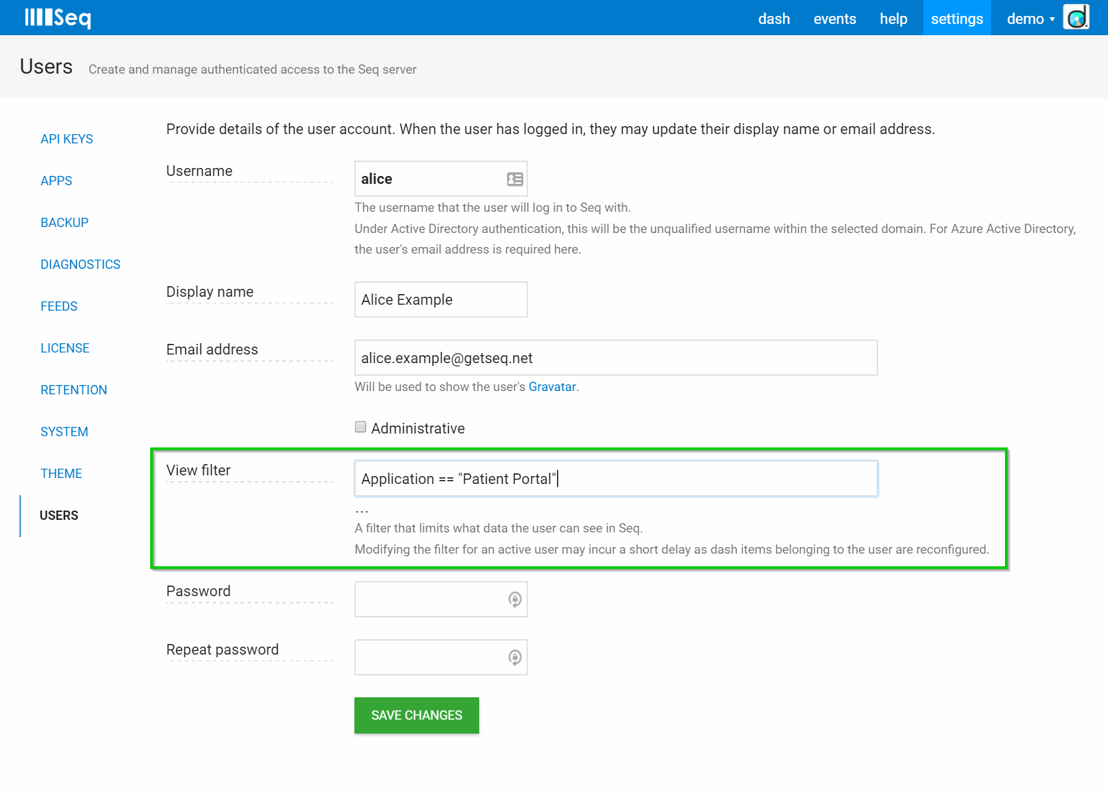Click the Repeat password label
Screen dimensions: 1108x798
(223, 649)
